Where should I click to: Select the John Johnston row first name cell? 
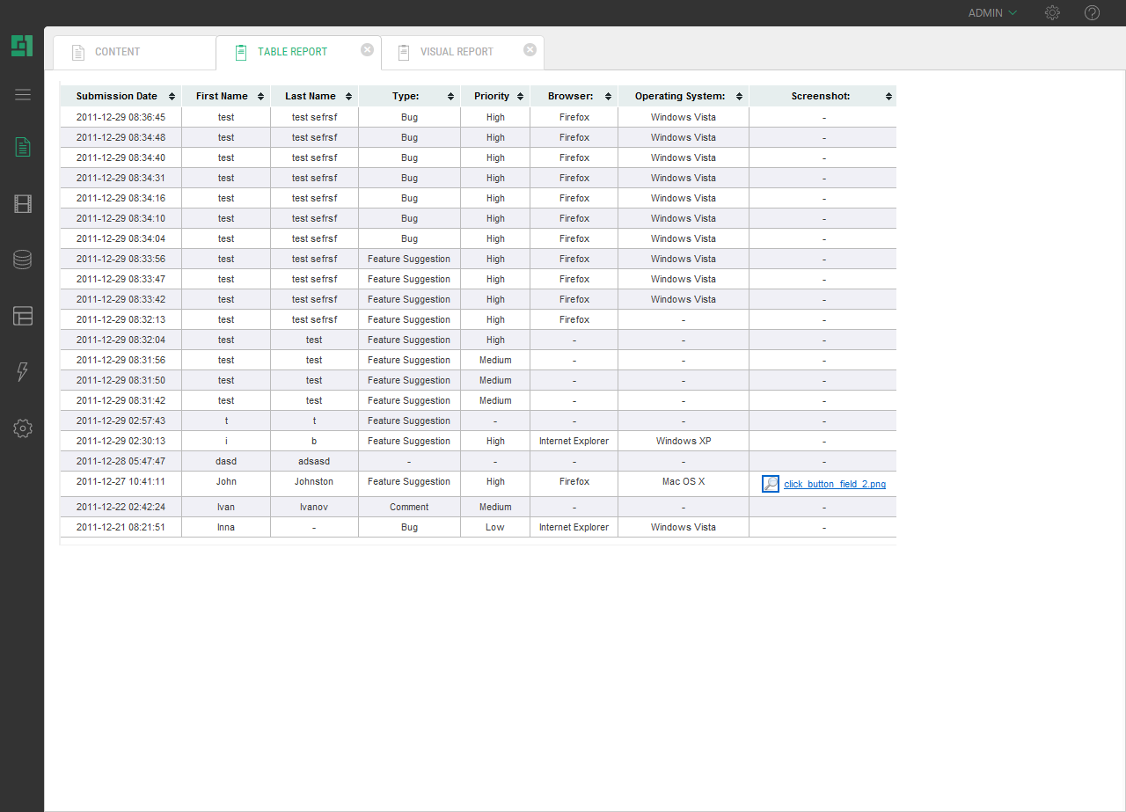point(226,482)
